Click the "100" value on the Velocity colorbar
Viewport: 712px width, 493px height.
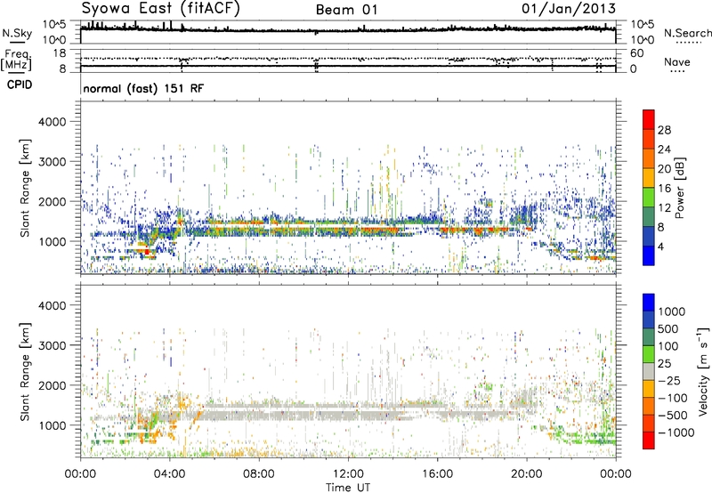[668, 346]
